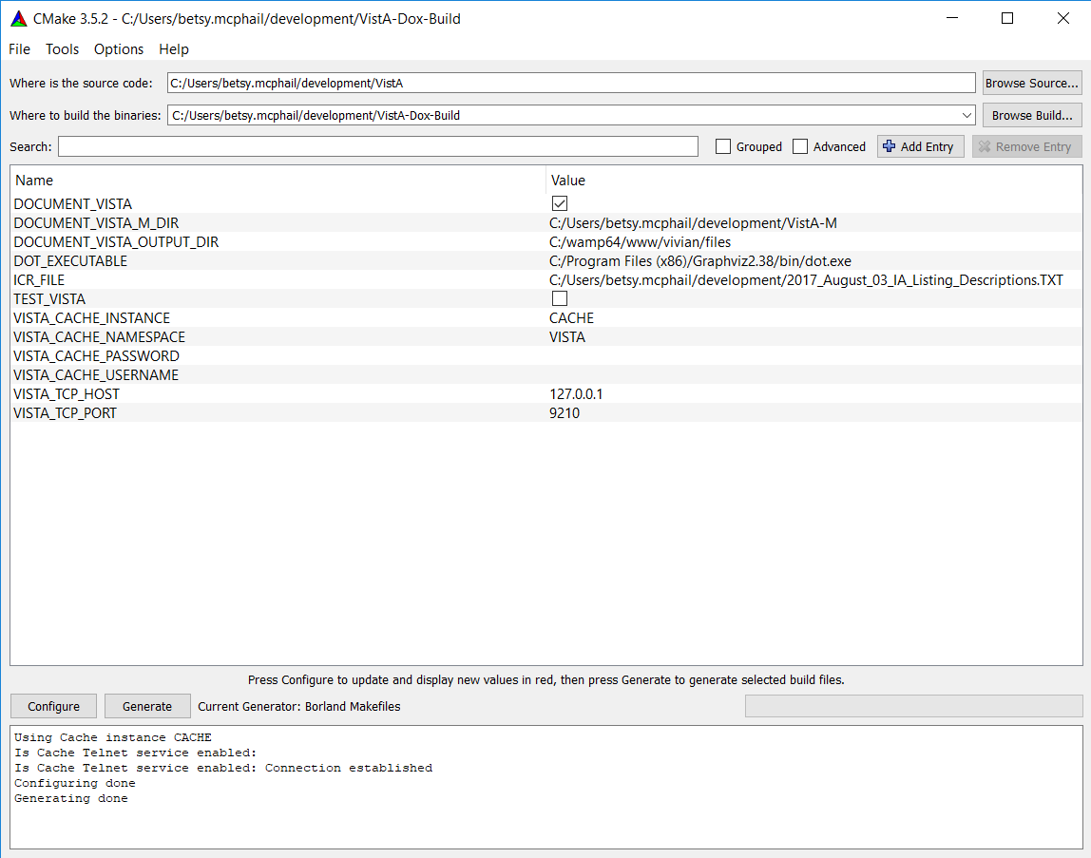Click the Add Entry plus icon button
Image resolution: width=1091 pixels, height=858 pixels.
(x=920, y=146)
